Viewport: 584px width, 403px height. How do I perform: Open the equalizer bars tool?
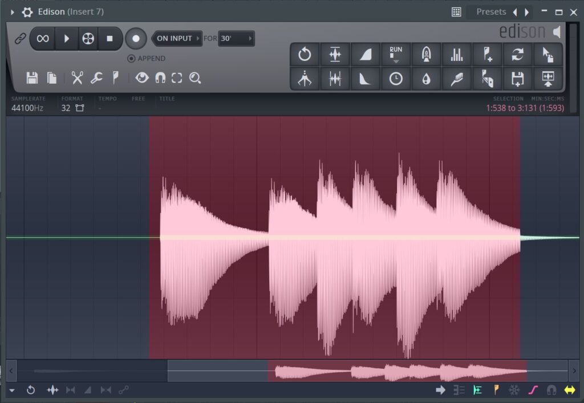pos(457,54)
